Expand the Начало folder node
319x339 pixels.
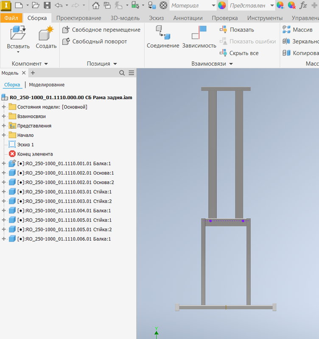[4, 135]
